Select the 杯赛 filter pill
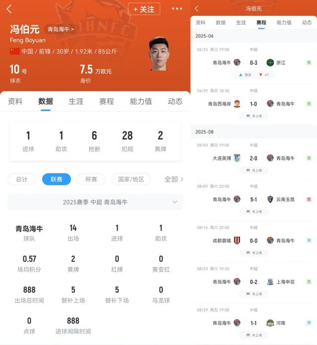The height and width of the screenshot is (345, 317). coord(91,179)
